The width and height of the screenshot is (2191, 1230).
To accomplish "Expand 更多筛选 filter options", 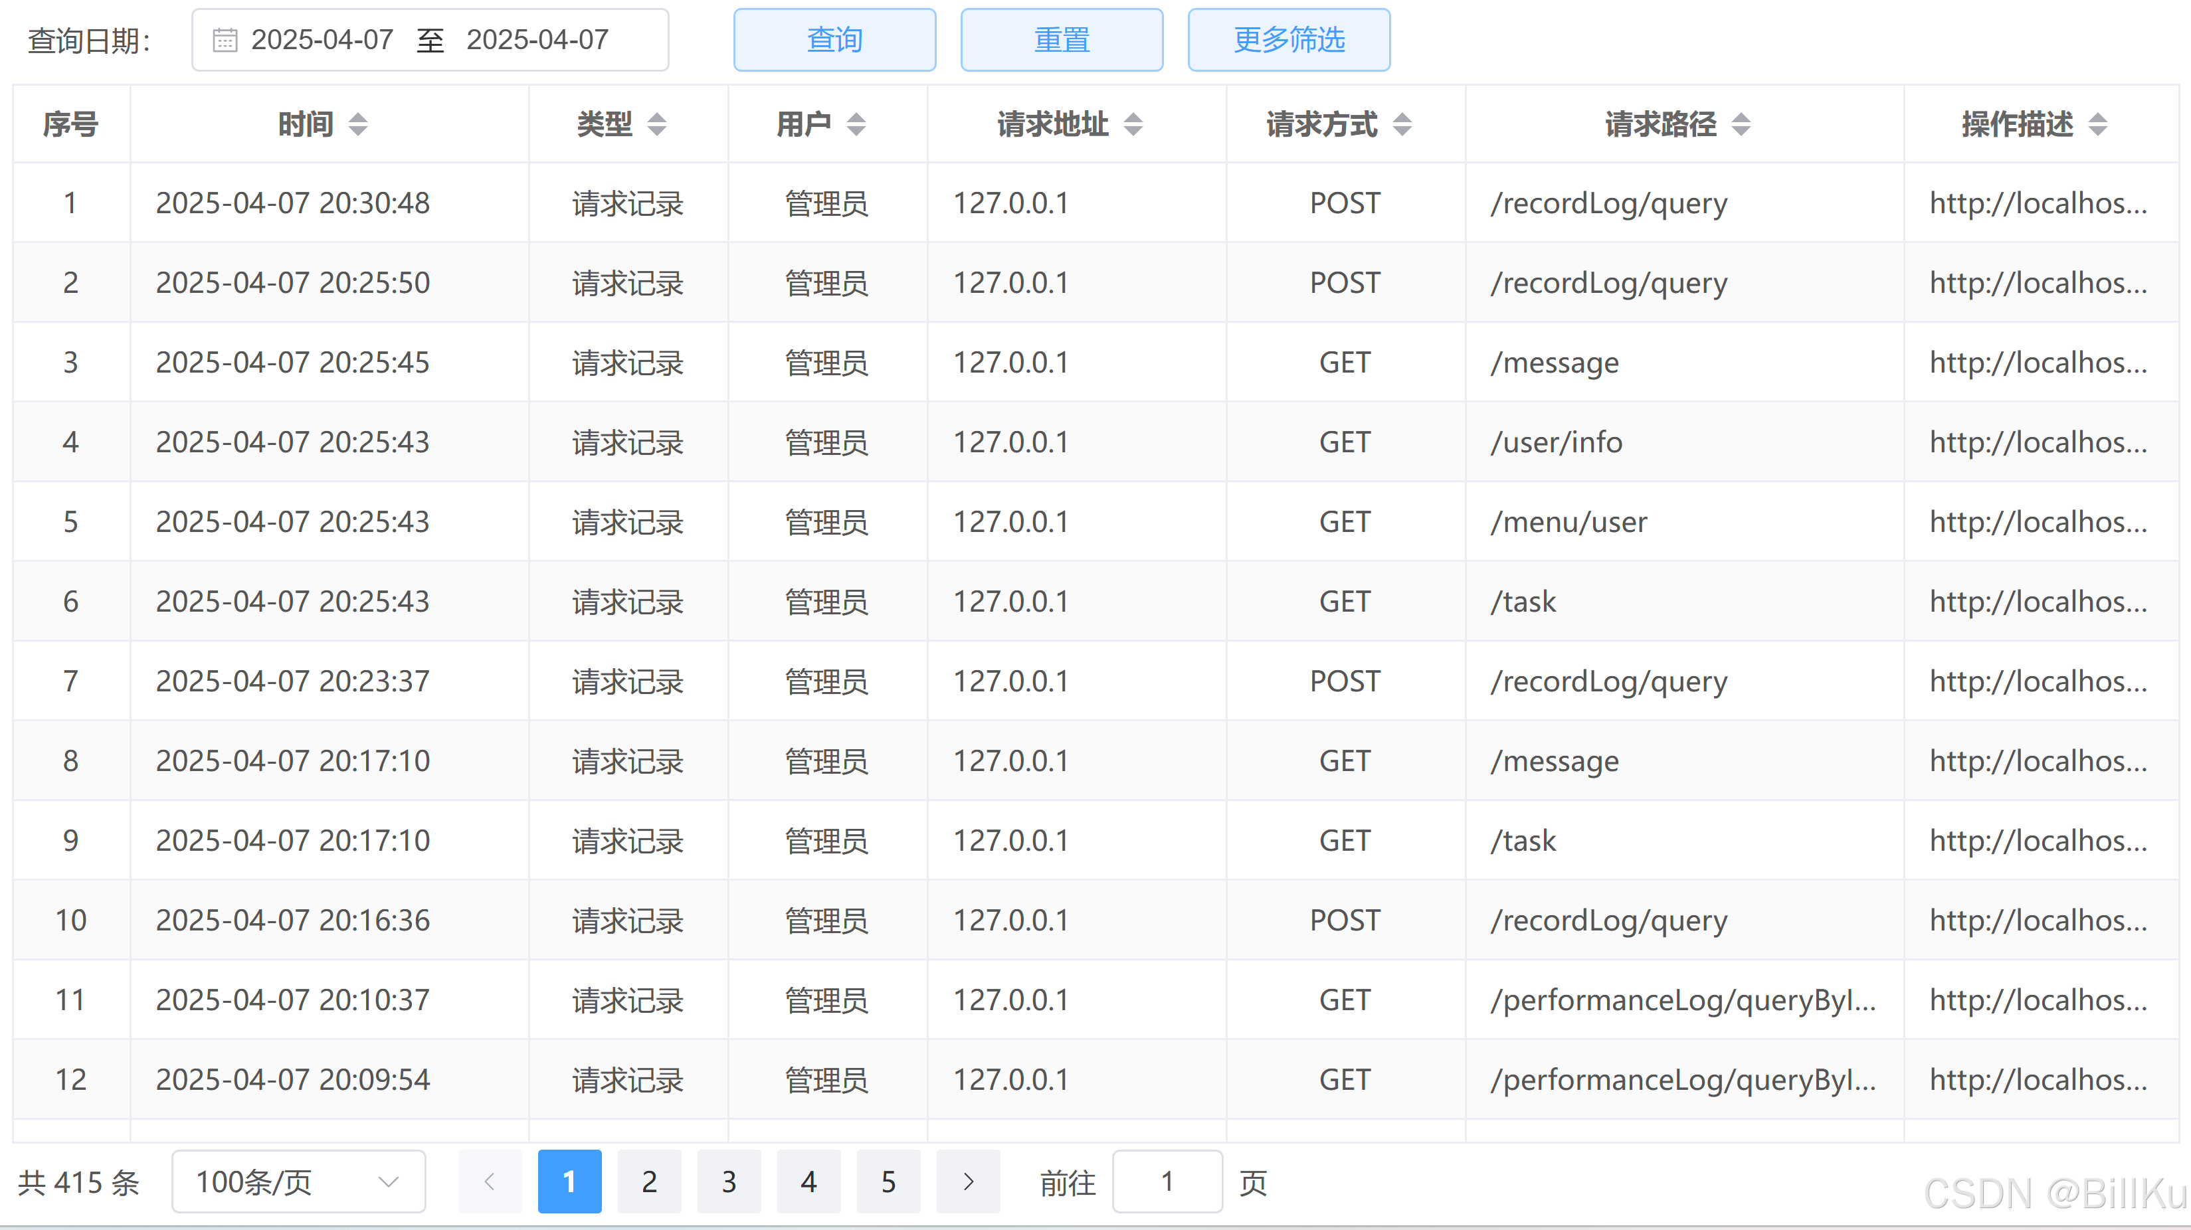I will pos(1289,40).
